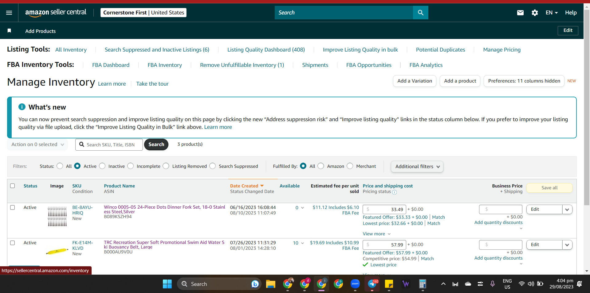Screen dimensions: 590x293
Task: Select the Listing Removed radio button
Action: (x=166, y=166)
